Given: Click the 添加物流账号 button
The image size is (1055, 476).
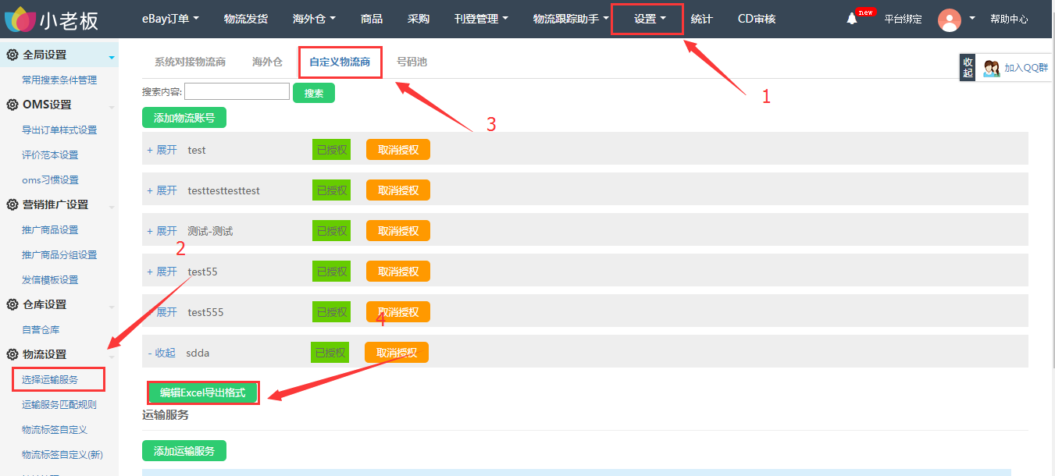Looking at the screenshot, I should tap(184, 118).
